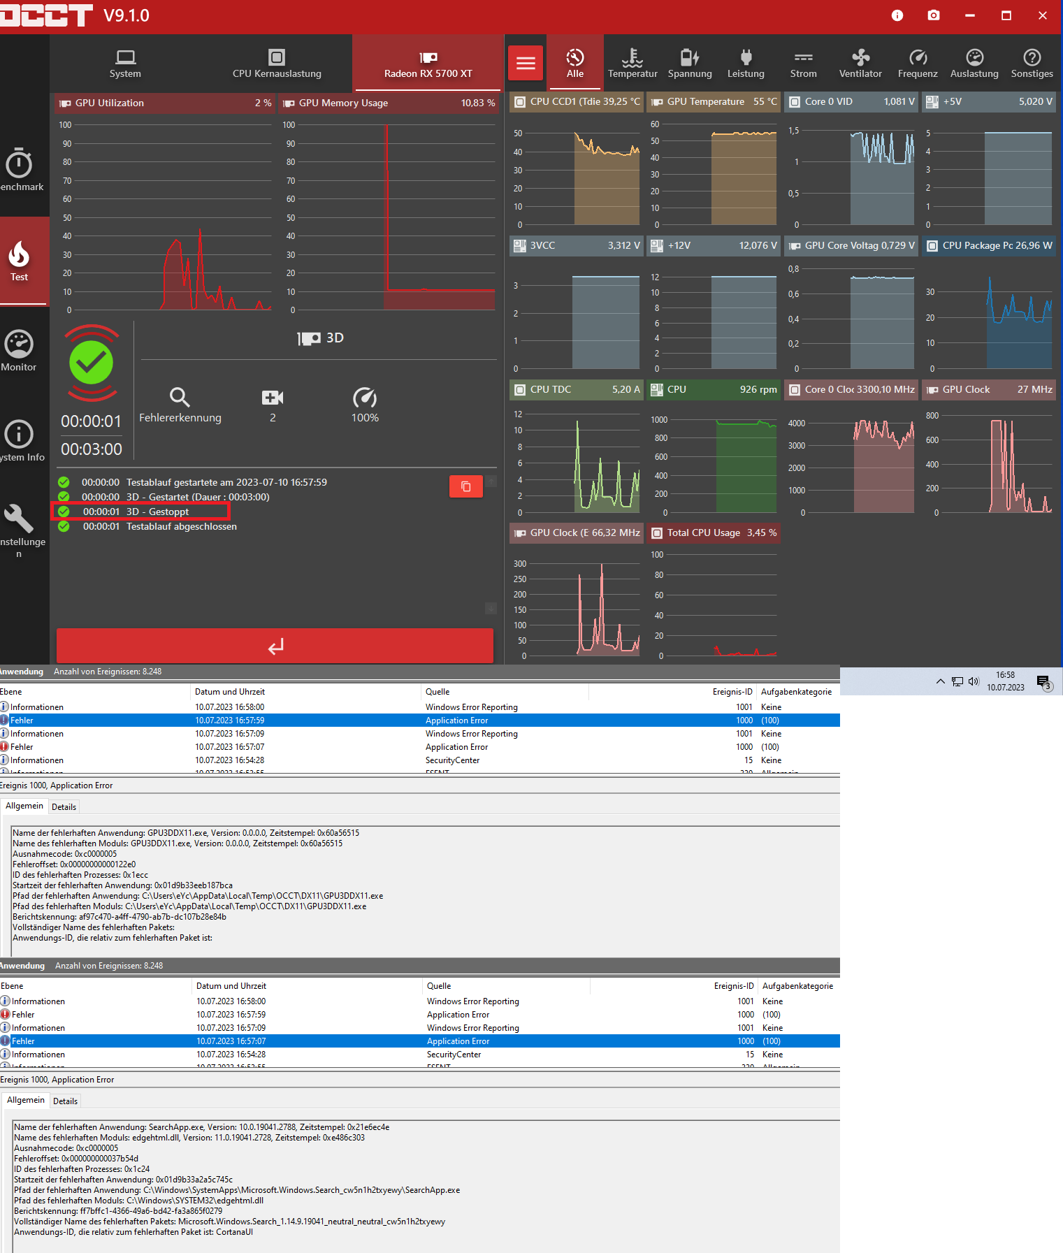Select upper Fehler row at 16:57:59
Screen dimensions: 1063x1253
(419, 720)
